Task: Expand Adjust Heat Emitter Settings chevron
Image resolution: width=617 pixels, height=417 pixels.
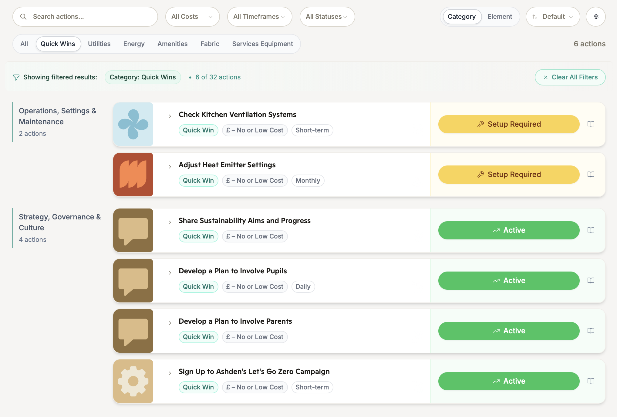Action: pos(170,167)
